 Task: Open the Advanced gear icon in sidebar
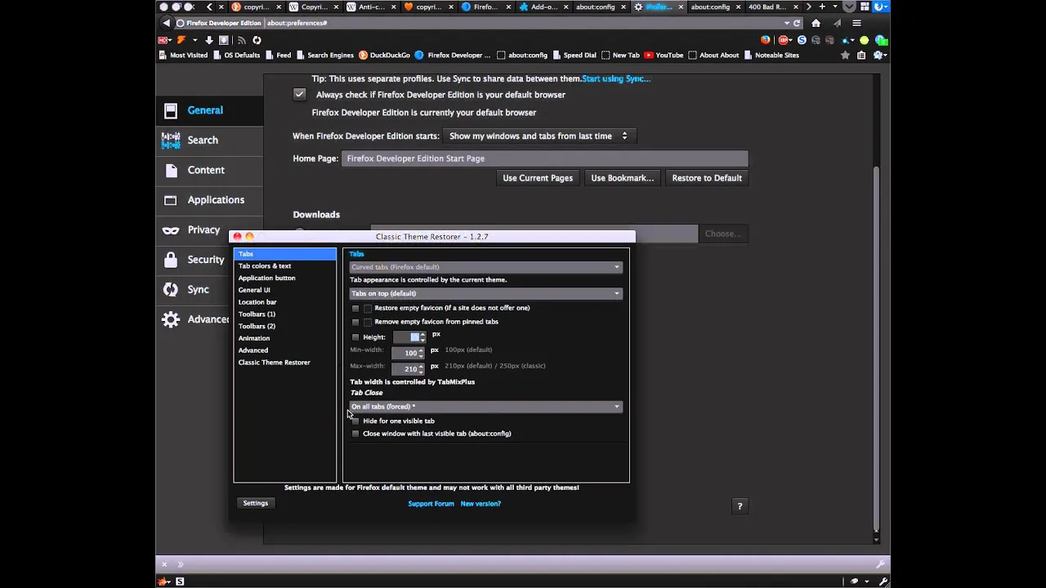pyautogui.click(x=171, y=319)
